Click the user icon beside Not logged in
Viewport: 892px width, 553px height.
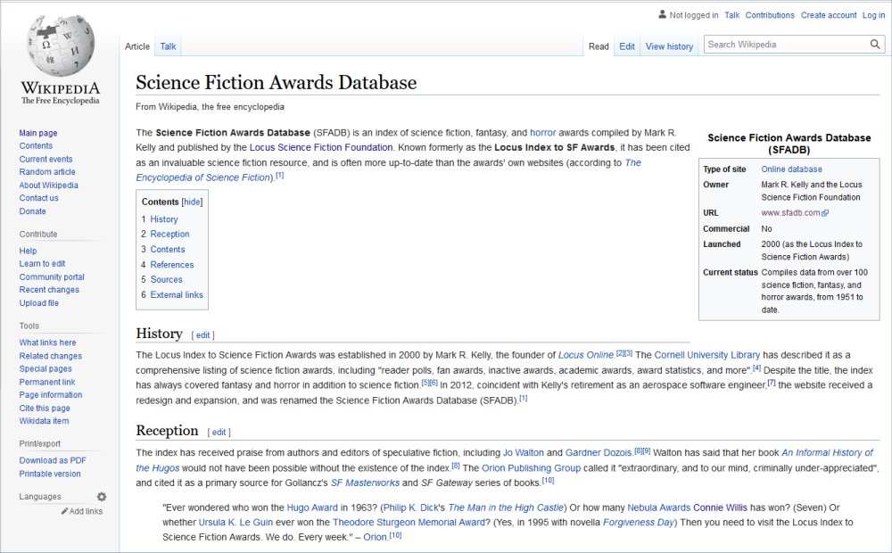pos(662,15)
